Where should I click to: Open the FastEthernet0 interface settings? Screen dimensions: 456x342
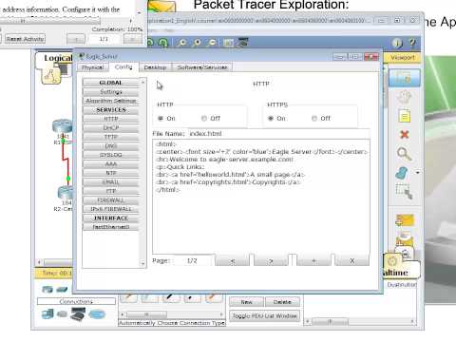point(111,227)
